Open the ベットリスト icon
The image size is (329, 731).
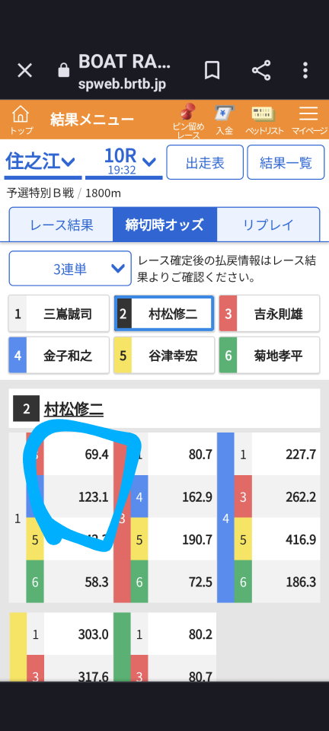point(264,120)
